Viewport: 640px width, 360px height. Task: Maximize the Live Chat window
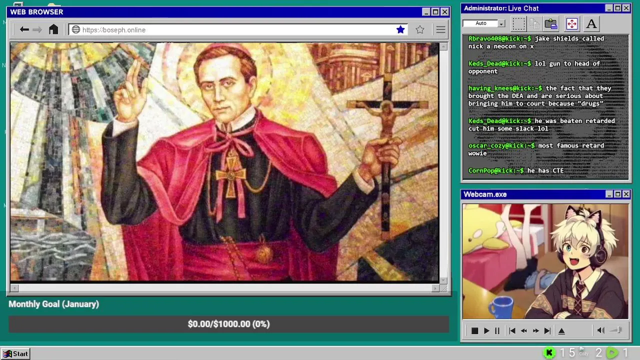617,8
